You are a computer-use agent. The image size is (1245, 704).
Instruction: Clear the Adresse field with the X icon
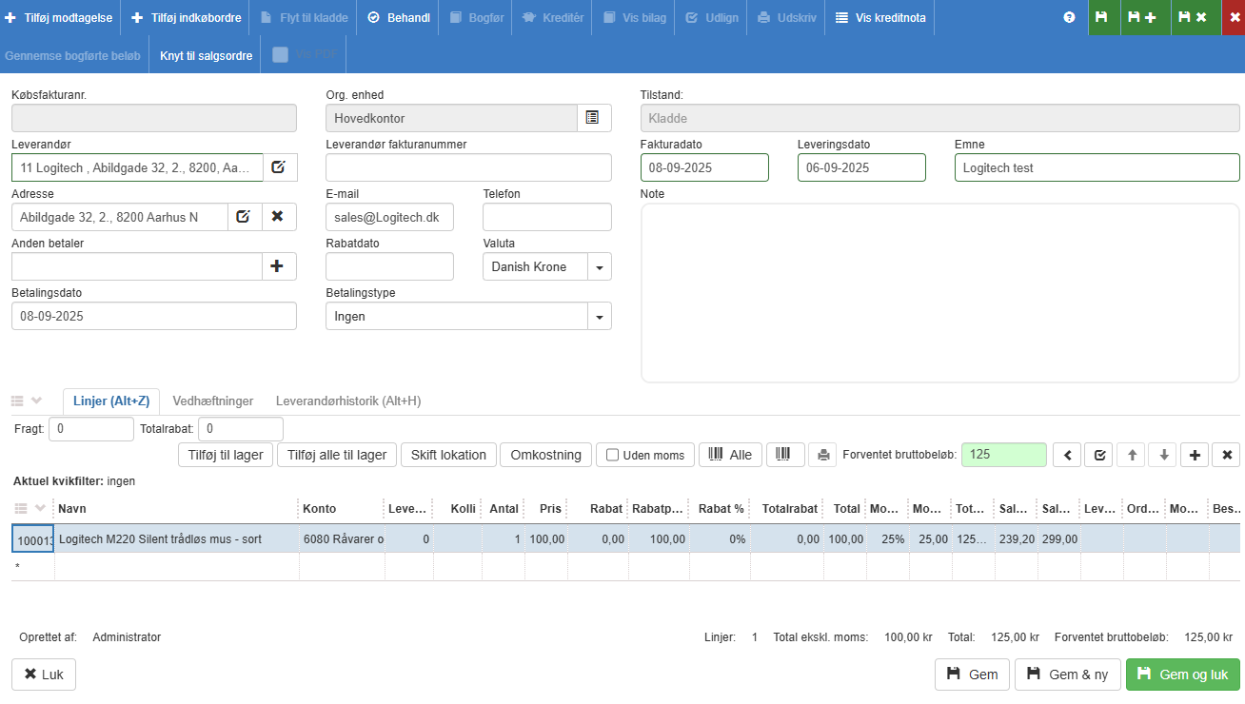point(279,217)
